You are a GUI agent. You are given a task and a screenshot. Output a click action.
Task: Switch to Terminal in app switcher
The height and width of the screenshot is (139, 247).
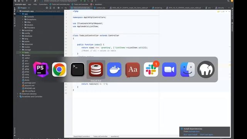78,69
